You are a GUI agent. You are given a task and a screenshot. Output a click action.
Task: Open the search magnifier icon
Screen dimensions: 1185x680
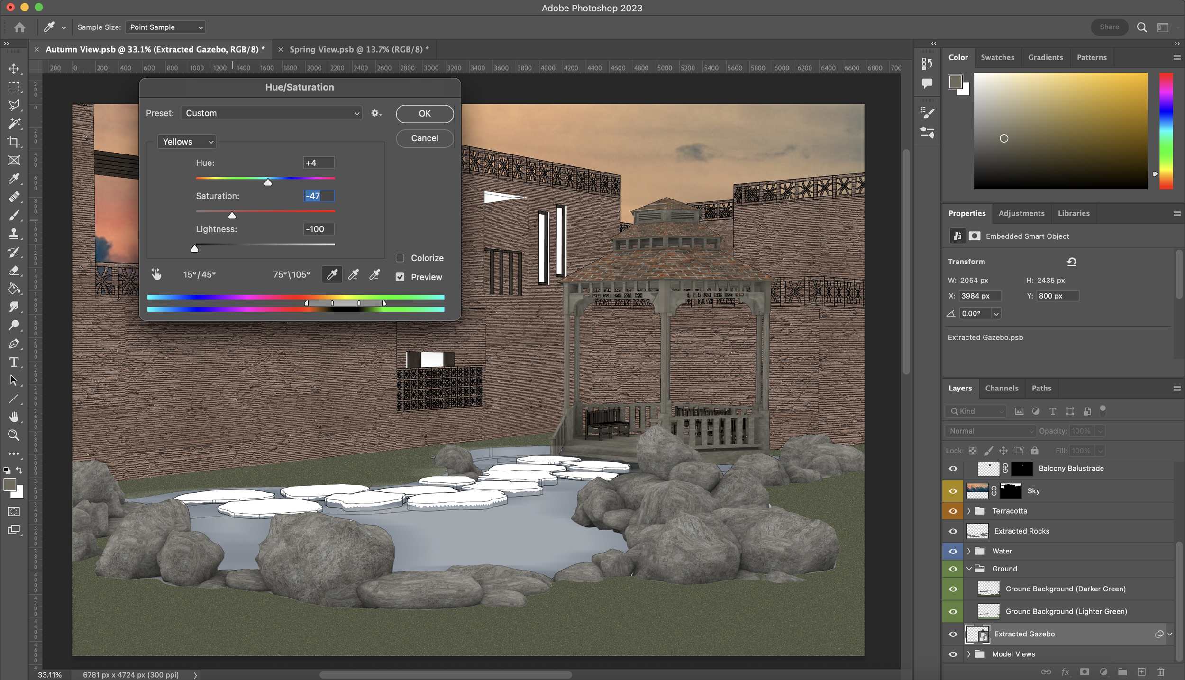pyautogui.click(x=1142, y=27)
